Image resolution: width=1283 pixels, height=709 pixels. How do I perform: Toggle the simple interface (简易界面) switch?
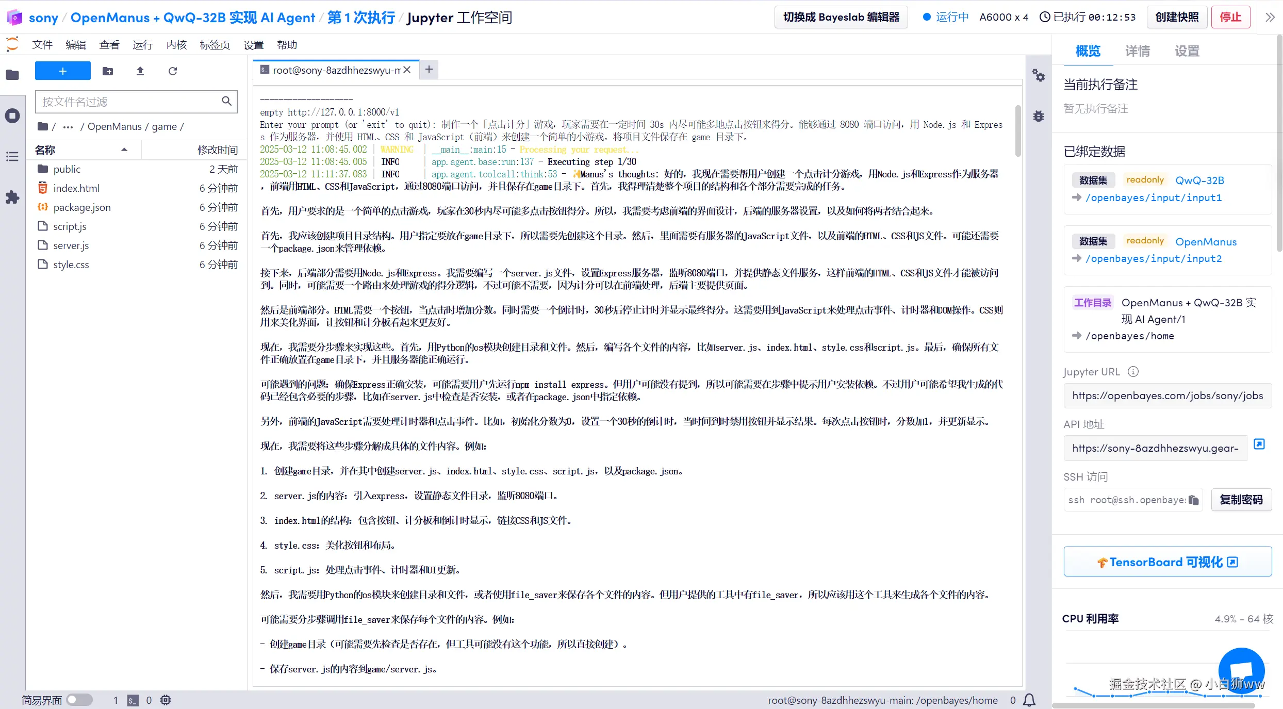(79, 700)
